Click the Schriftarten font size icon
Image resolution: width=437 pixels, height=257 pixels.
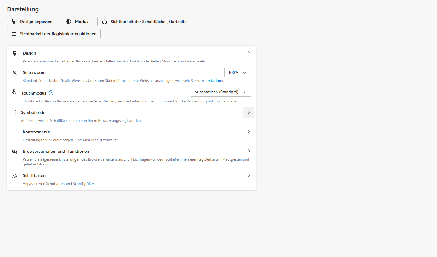point(15,176)
